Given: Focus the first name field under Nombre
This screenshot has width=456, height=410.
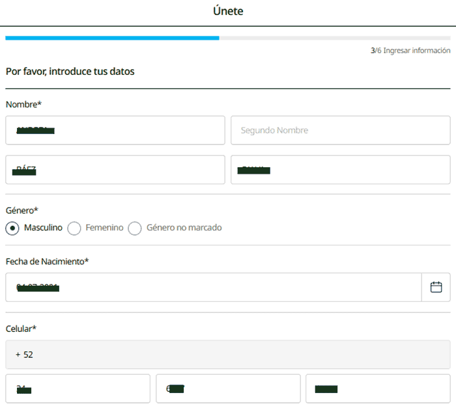Looking at the screenshot, I should [115, 130].
